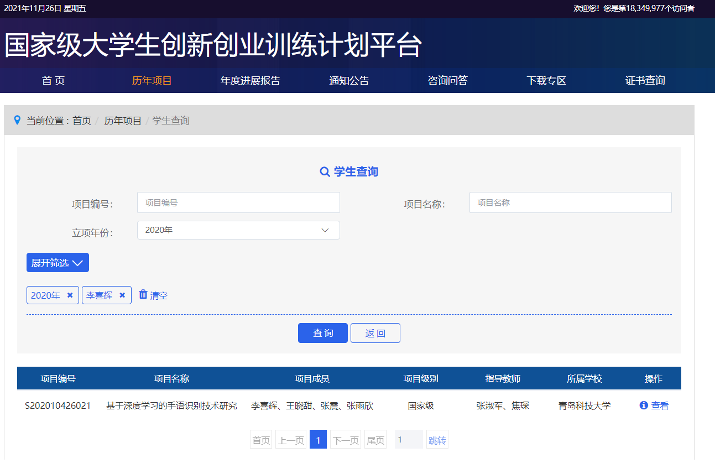This screenshot has height=463, width=715.
Task: Open the 立项年份 year dropdown
Action: 238,230
